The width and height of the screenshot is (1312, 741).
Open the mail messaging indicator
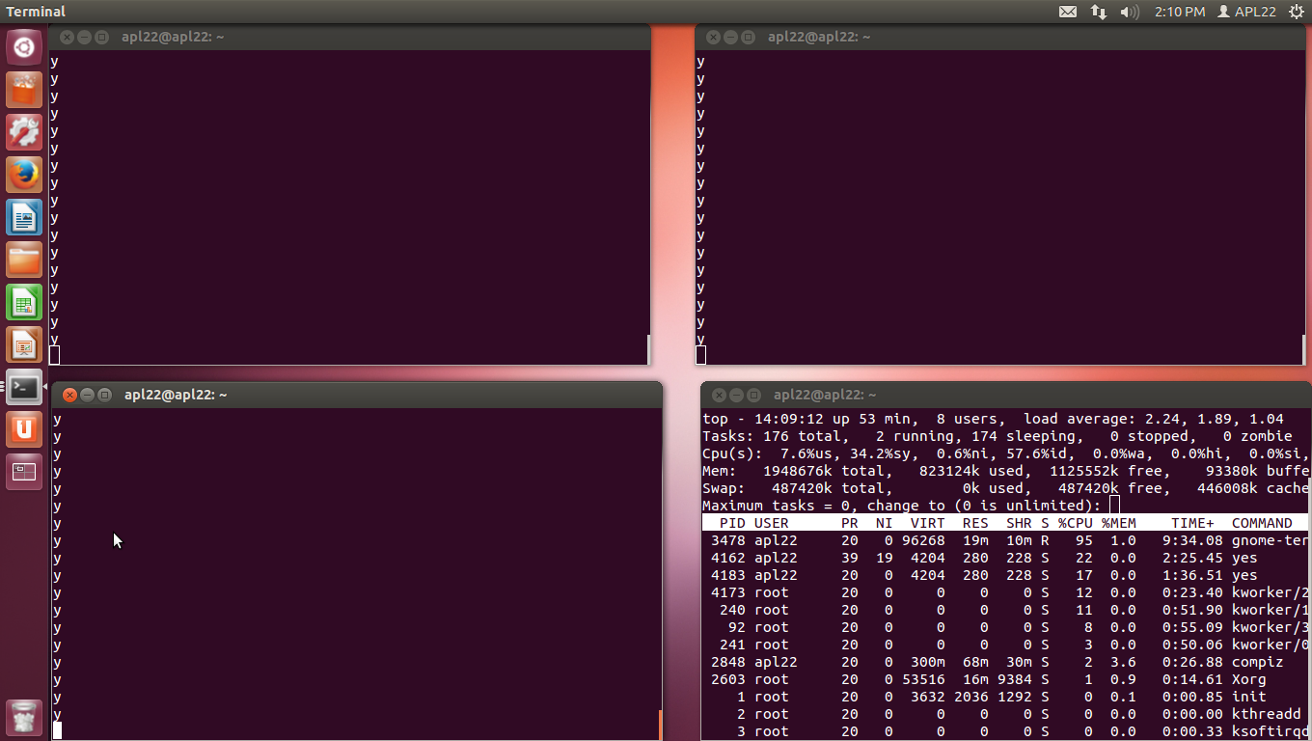click(x=1068, y=12)
